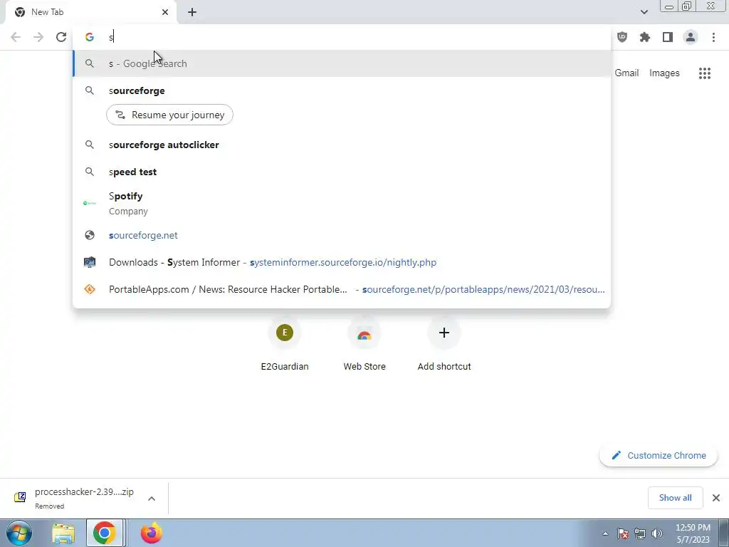Click the Spotify logo icon in suggestions
Image resolution: width=729 pixels, height=547 pixels.
[89, 203]
